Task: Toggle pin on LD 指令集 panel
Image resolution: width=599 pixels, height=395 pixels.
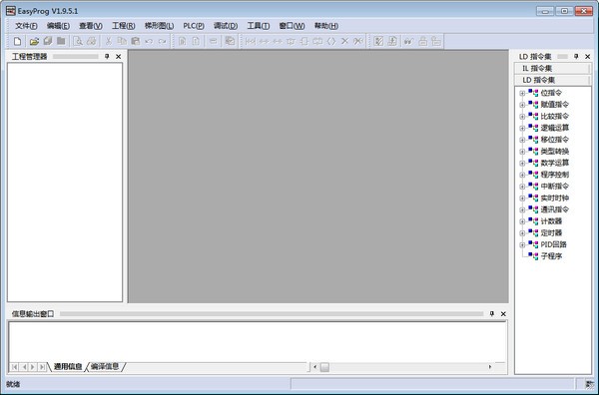Action: click(x=576, y=57)
